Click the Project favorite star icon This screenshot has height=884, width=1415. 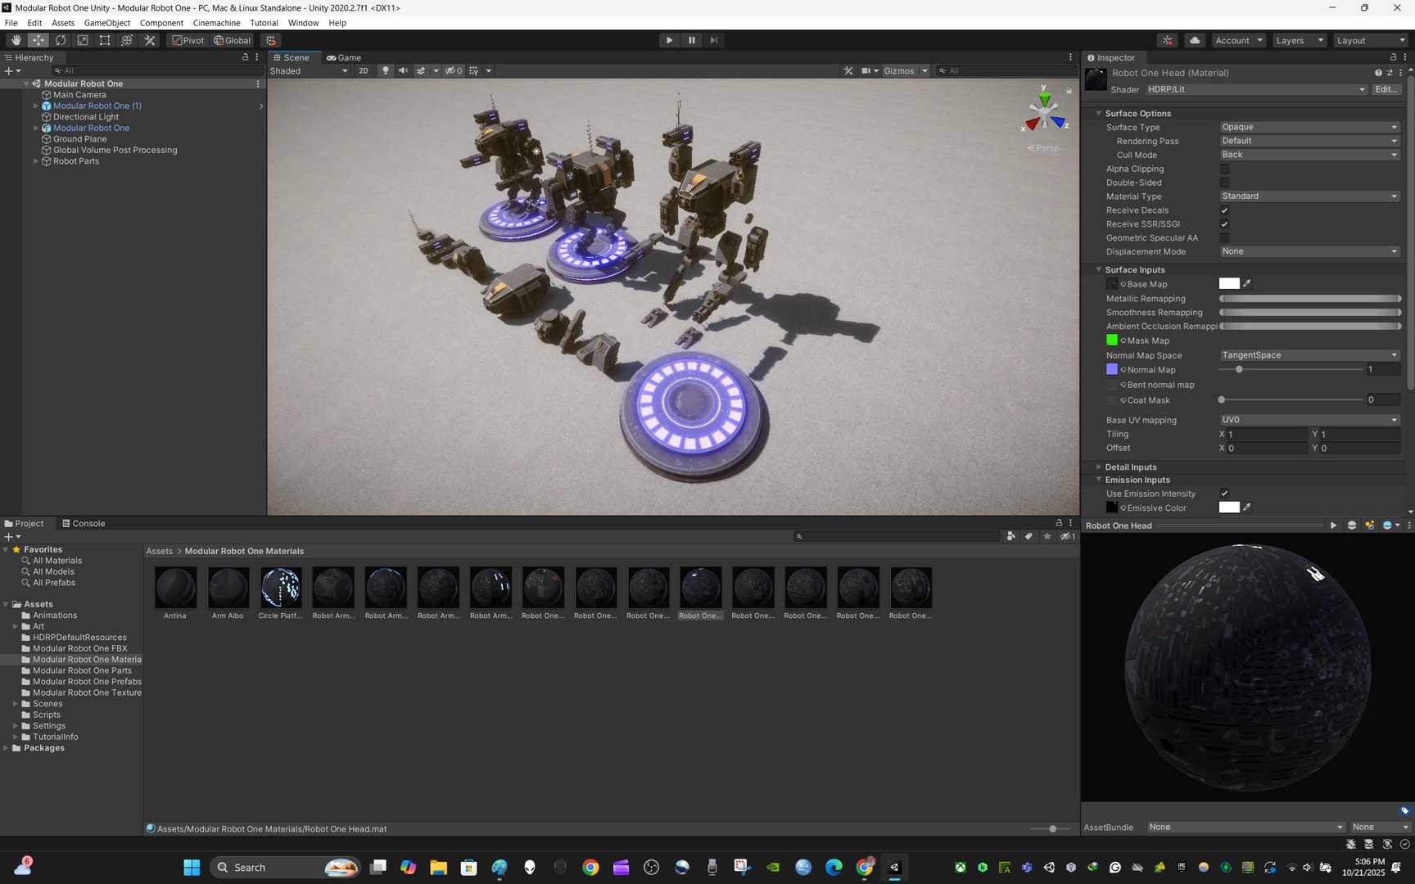coord(1047,536)
